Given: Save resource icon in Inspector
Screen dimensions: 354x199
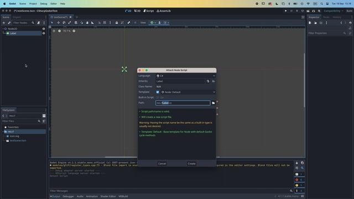Looking at the screenshot, I should (x=321, y=23).
